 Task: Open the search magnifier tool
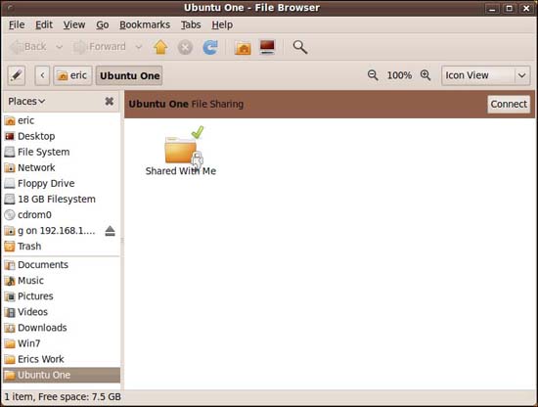(300, 47)
